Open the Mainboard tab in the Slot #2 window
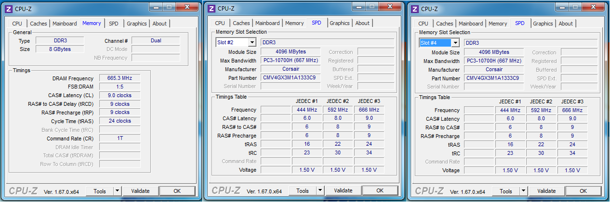The image size is (610, 202). [x=267, y=23]
